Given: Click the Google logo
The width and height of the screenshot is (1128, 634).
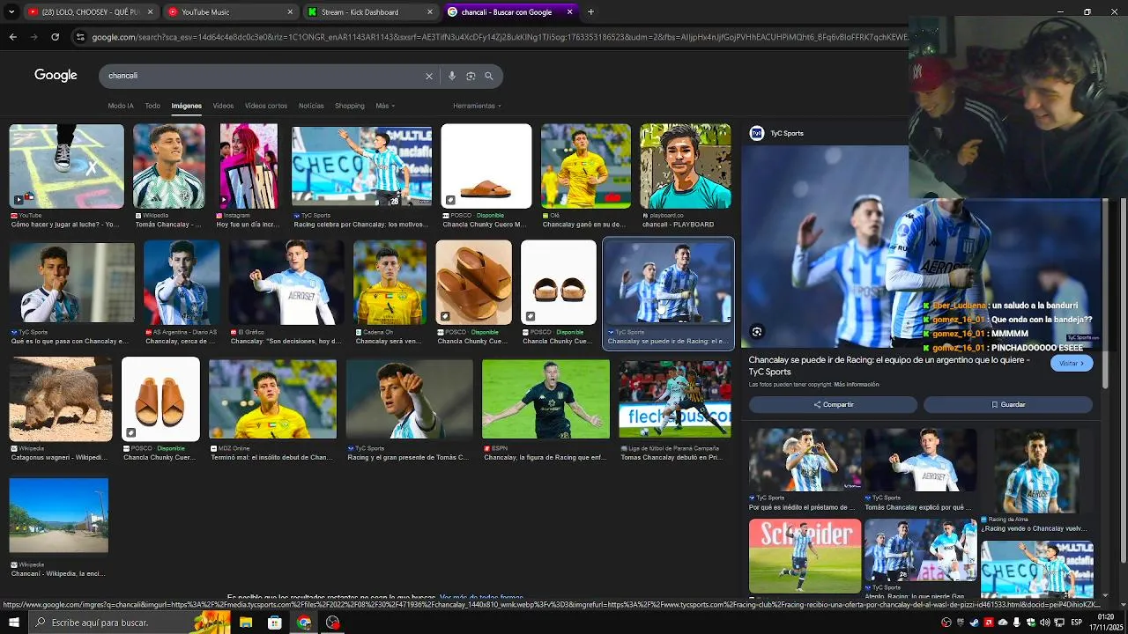Looking at the screenshot, I should pos(56,76).
